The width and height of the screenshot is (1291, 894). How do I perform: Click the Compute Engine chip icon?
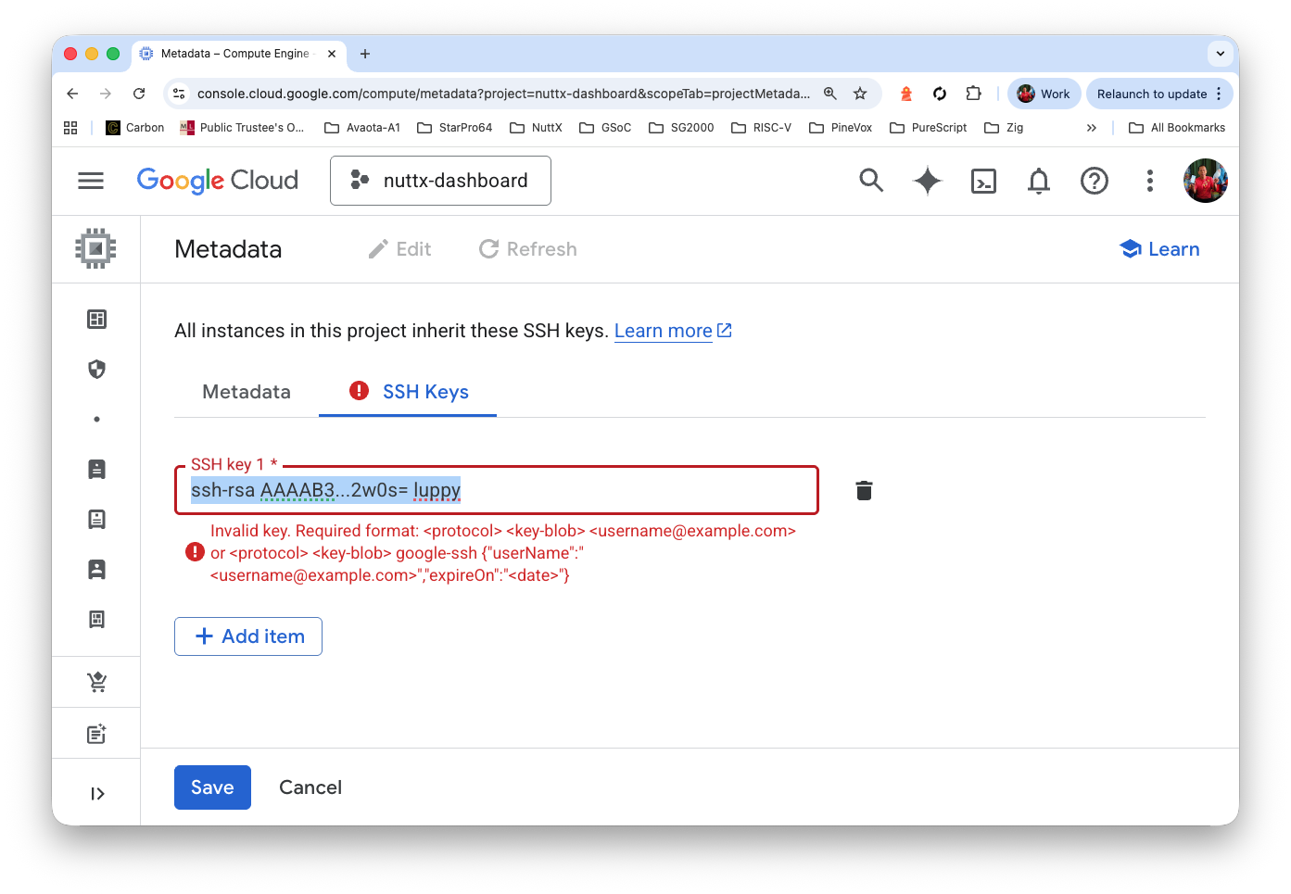tap(95, 248)
